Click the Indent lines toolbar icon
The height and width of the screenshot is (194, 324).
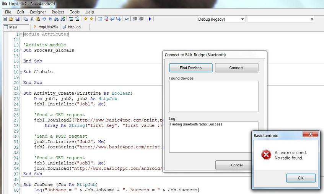(x=135, y=19)
